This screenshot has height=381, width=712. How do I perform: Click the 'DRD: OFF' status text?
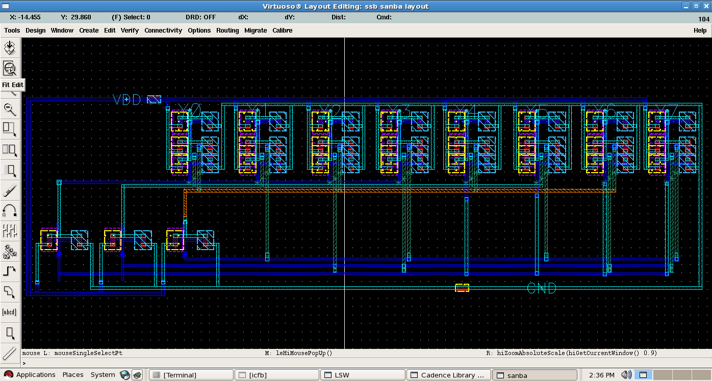pyautogui.click(x=200, y=17)
